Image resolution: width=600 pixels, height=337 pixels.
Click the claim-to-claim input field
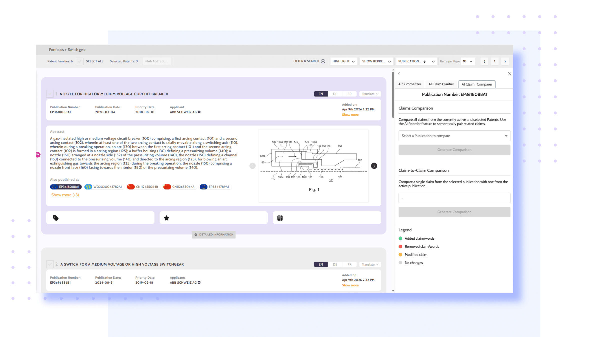tap(454, 198)
